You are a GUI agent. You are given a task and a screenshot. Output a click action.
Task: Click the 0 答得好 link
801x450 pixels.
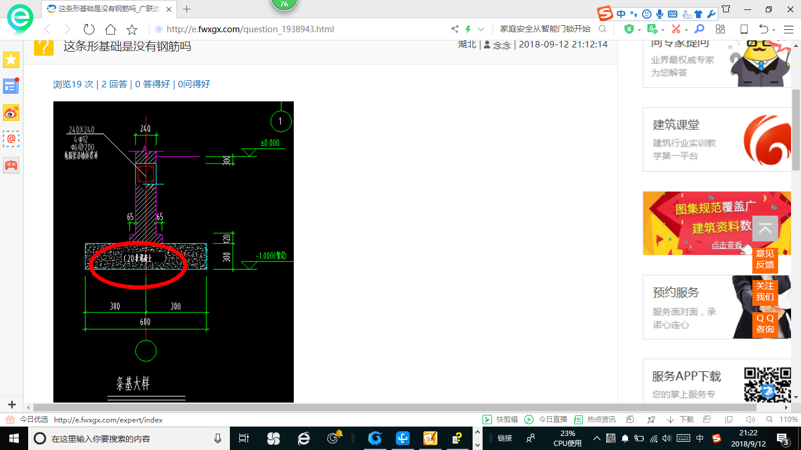pos(152,84)
